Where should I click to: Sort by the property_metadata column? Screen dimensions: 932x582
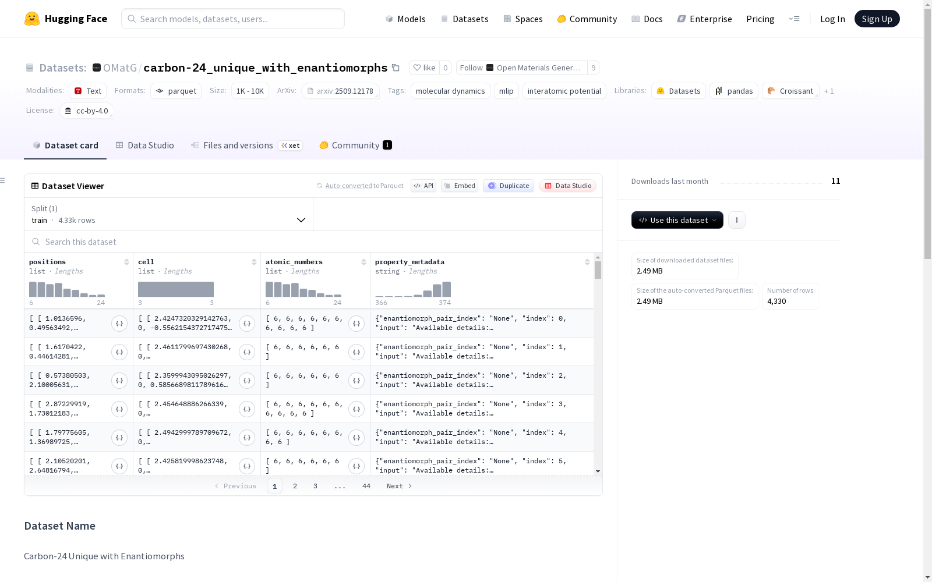tap(587, 262)
